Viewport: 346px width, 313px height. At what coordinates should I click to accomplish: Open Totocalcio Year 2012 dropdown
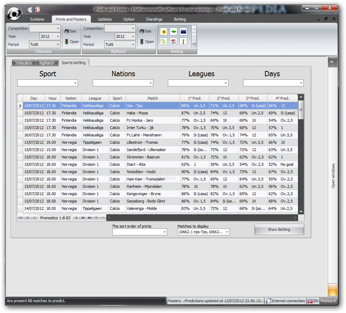(58, 36)
